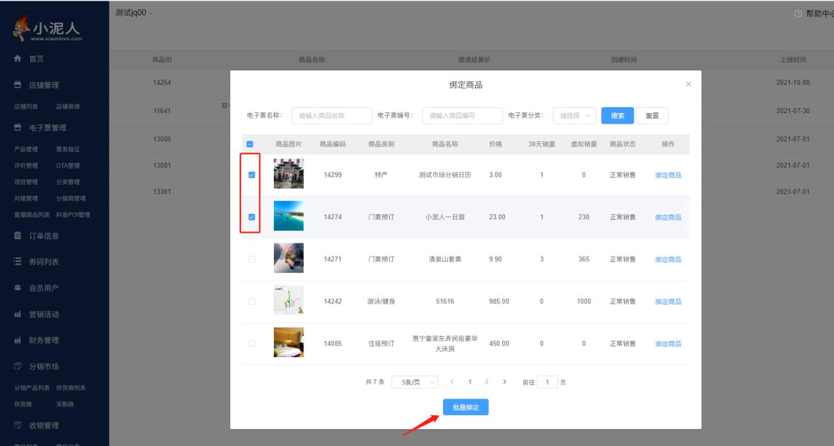Toggle the select-all checkbox in table header
The height and width of the screenshot is (446, 834).
click(251, 143)
